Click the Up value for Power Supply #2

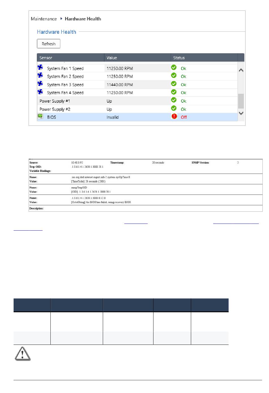click(x=109, y=109)
